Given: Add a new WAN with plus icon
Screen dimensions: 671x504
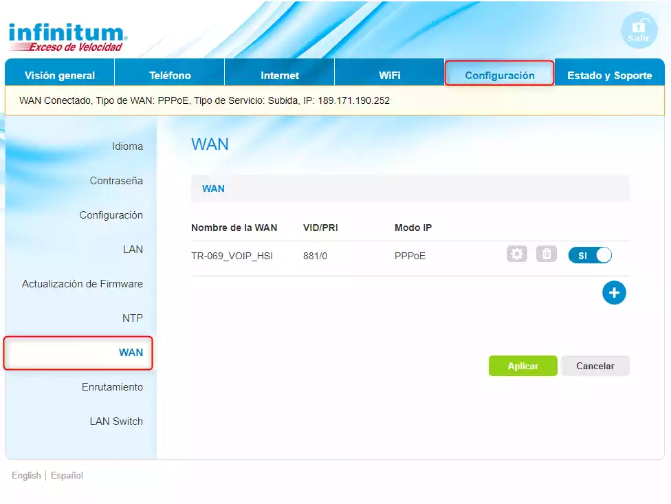Looking at the screenshot, I should pos(614,293).
